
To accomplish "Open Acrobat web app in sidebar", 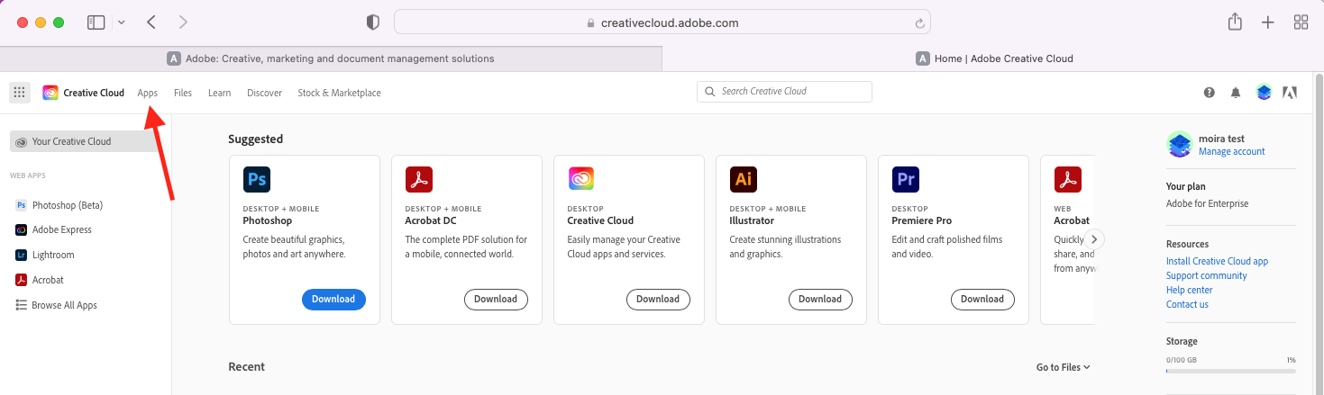I will 48,280.
